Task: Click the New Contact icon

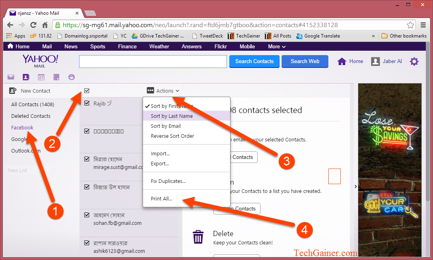Action: point(12,91)
